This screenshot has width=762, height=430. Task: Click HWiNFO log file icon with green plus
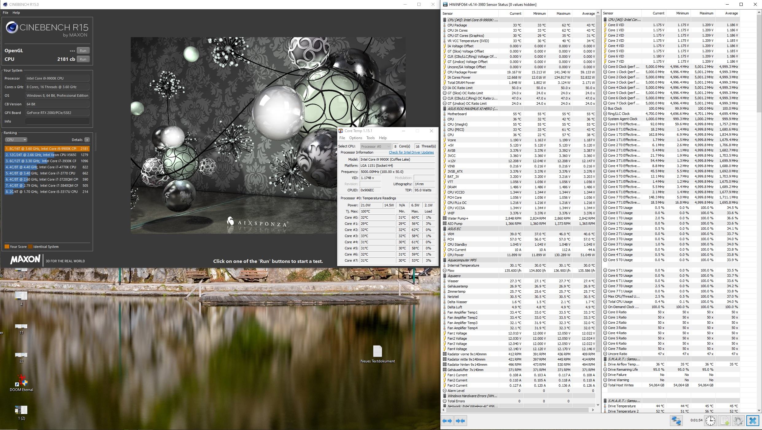coord(725,420)
